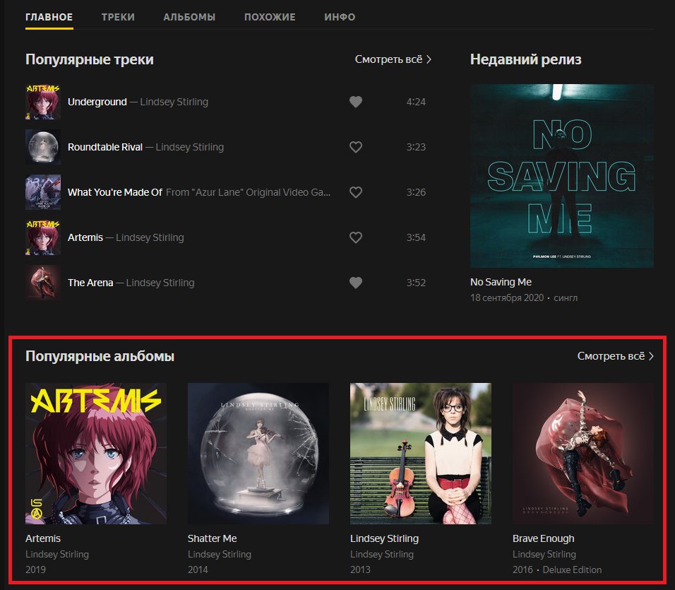This screenshot has width=675, height=590.
Task: Open the No Saving Me release cover
Action: [562, 176]
